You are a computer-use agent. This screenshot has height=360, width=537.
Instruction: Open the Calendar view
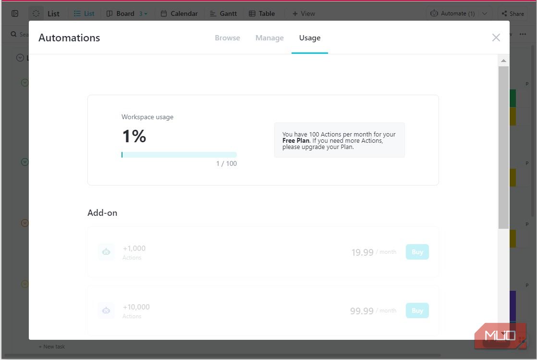coord(179,13)
